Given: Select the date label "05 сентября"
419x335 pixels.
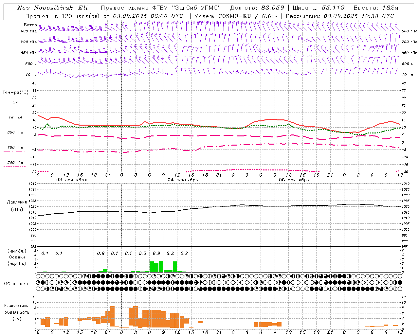Looking at the screenshot, I should click(294, 180).
